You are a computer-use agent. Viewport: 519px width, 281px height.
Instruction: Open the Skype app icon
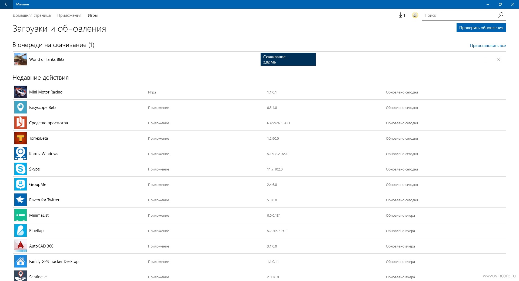pyautogui.click(x=21, y=169)
